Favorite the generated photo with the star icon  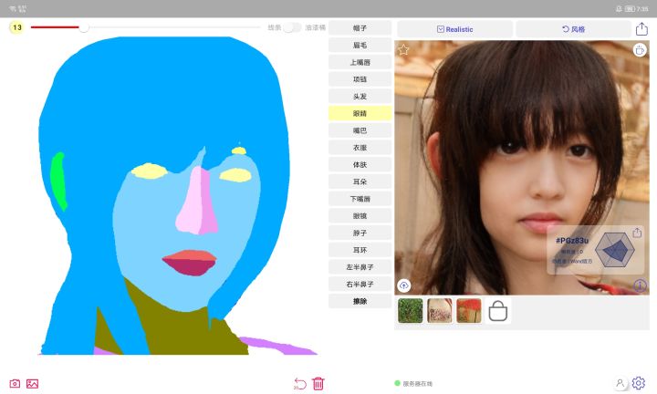[403, 50]
